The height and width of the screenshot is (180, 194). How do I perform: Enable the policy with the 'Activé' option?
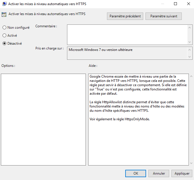pos(4,36)
